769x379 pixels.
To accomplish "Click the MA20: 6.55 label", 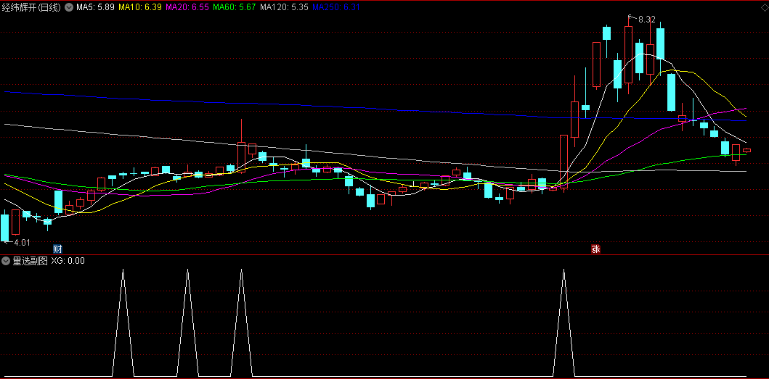I will [x=187, y=7].
